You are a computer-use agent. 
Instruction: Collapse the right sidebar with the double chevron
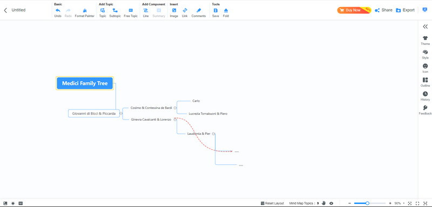(425, 26)
